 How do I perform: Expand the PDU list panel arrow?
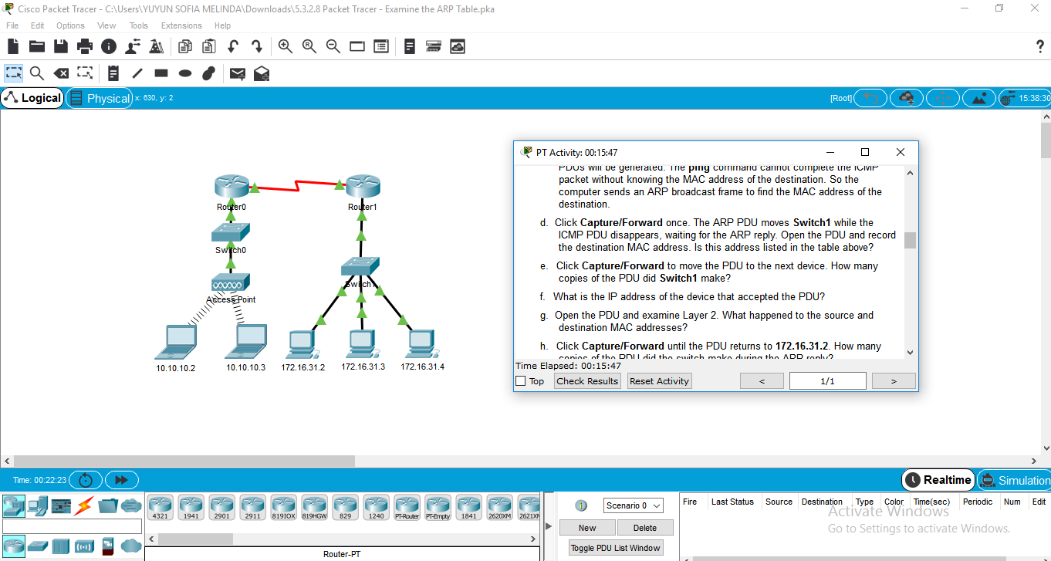548,528
